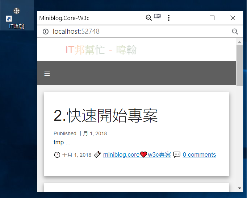Open the IT瑋翰 desktop shortcut
This screenshot has height=198, width=247.
(17, 18)
